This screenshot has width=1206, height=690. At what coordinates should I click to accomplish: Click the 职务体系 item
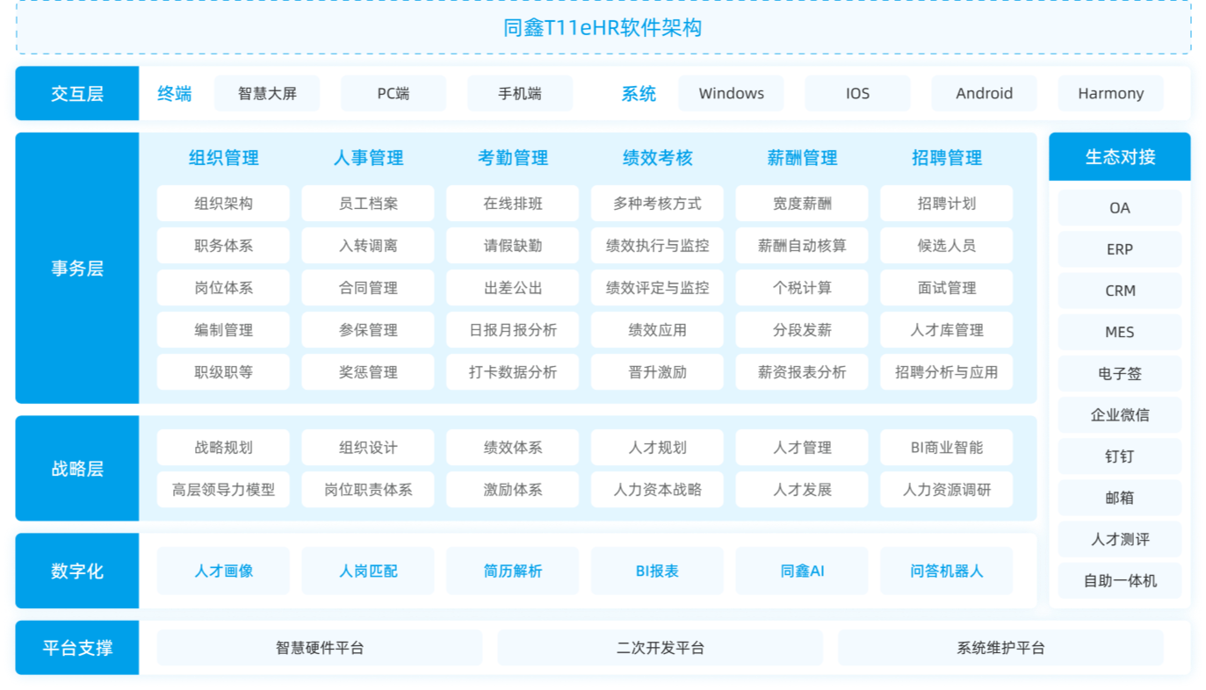coord(223,245)
